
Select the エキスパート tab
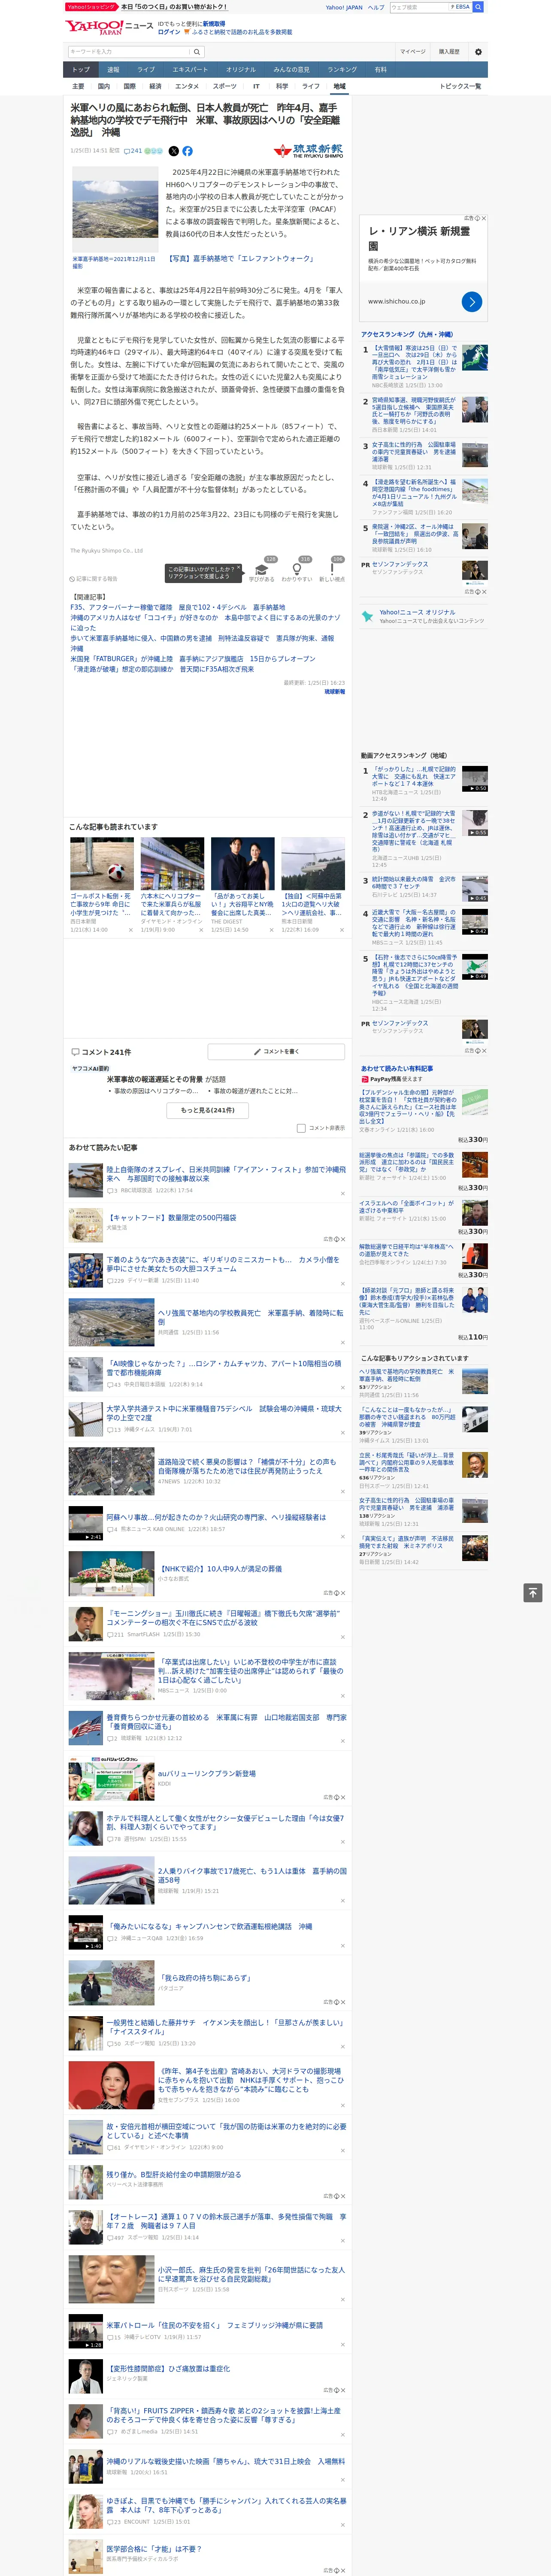(190, 70)
